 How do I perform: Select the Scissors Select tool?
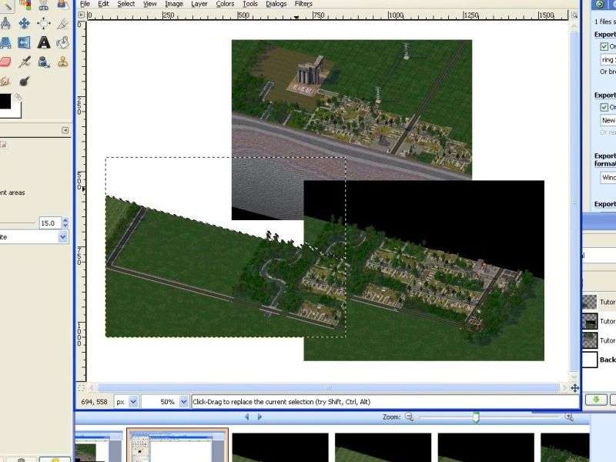click(x=44, y=5)
